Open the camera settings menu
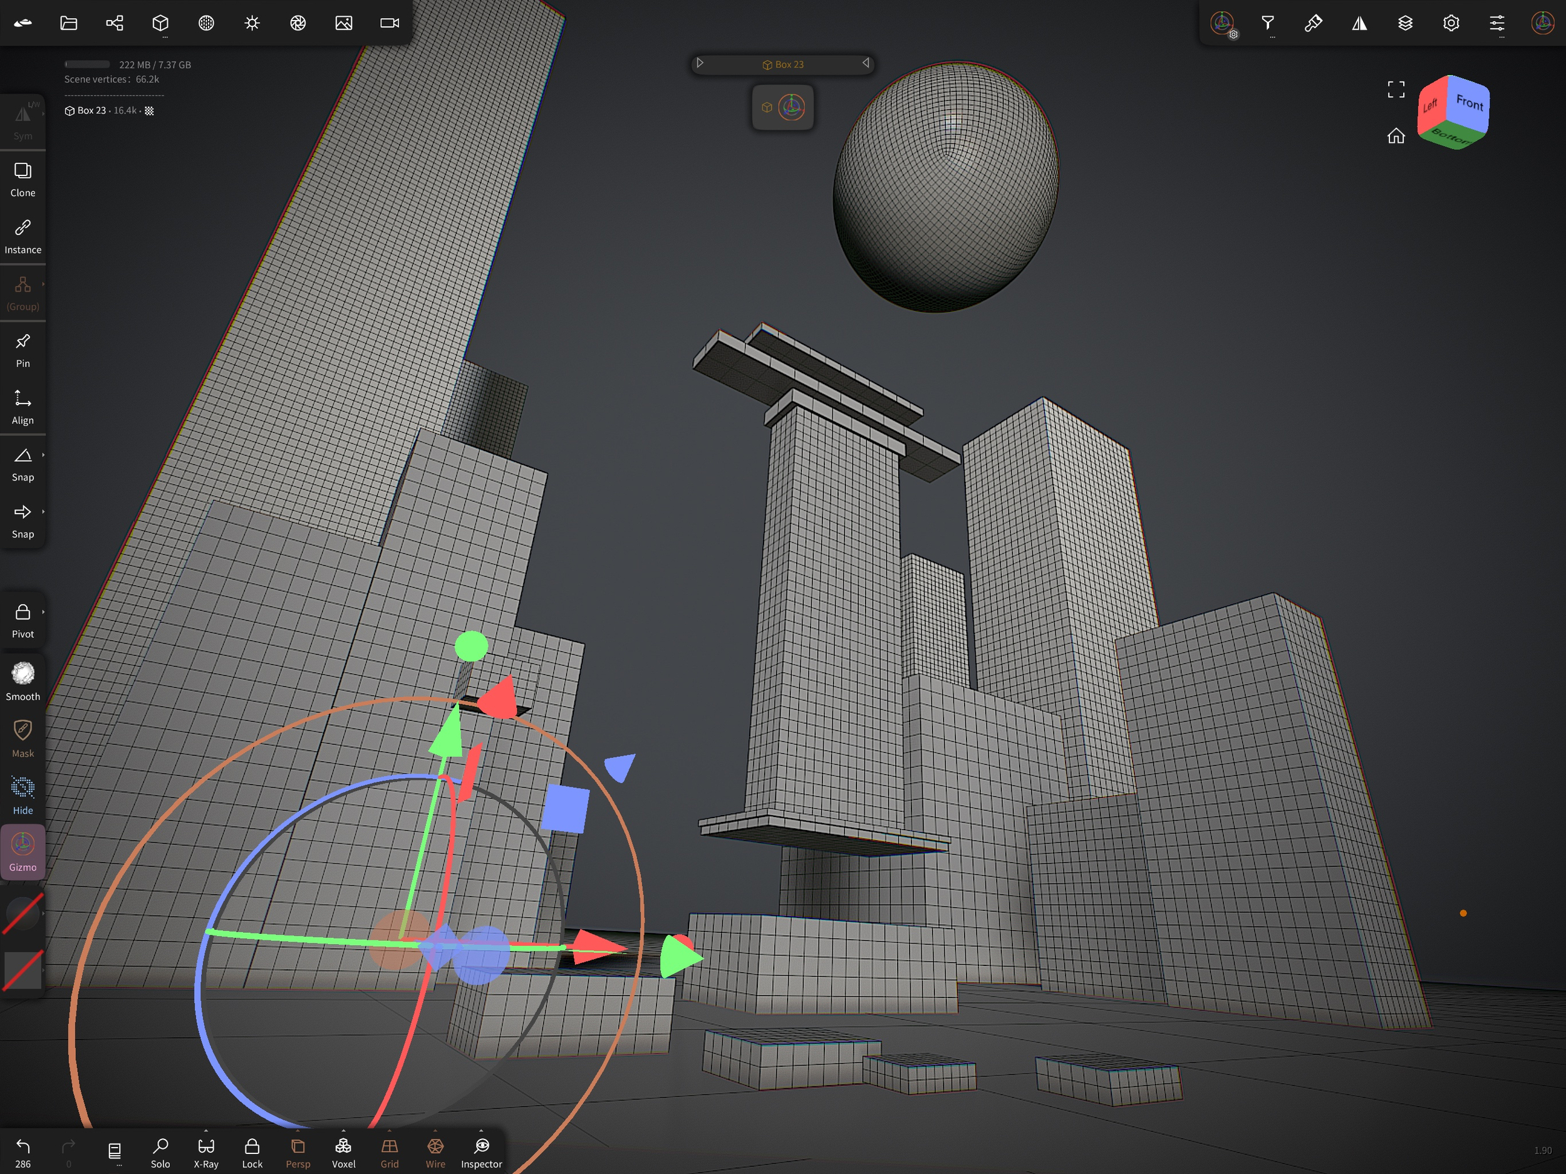This screenshot has height=1174, width=1566. coord(390,23)
